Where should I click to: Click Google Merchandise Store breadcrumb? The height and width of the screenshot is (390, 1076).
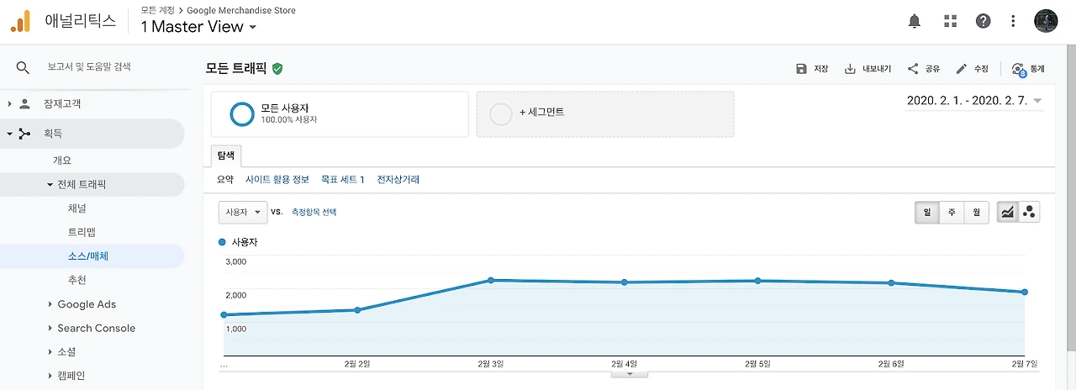[x=241, y=11]
